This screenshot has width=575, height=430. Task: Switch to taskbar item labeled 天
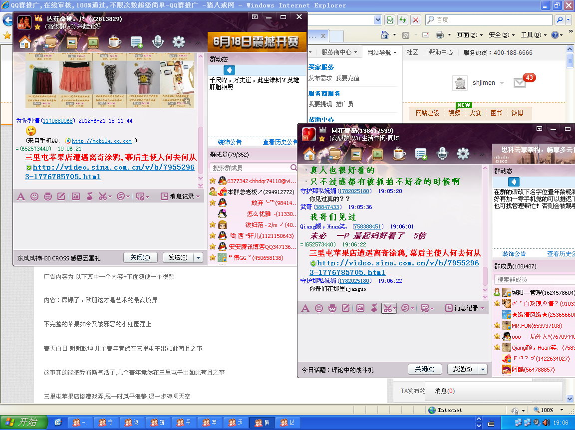[x=235, y=423]
